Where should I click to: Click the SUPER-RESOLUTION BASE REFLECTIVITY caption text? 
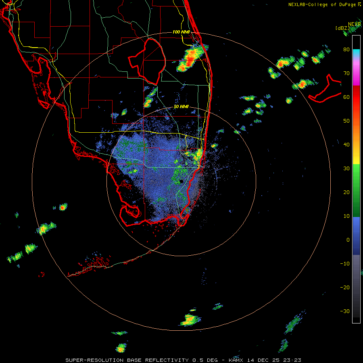(x=127, y=360)
